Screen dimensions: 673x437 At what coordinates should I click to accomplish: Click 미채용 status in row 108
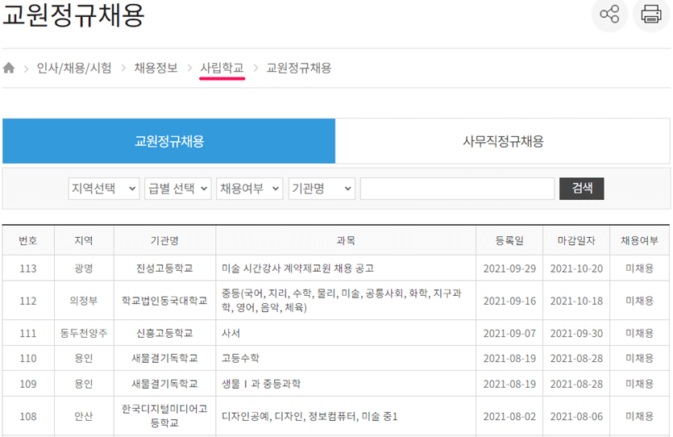coord(639,416)
